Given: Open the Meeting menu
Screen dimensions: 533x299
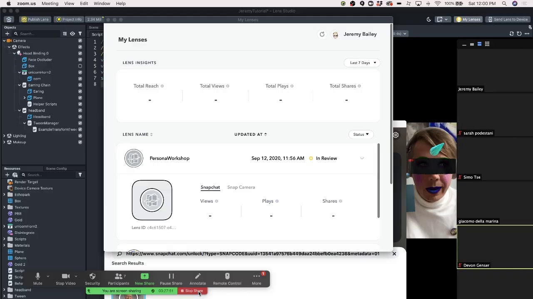Looking at the screenshot, I should point(50,3).
